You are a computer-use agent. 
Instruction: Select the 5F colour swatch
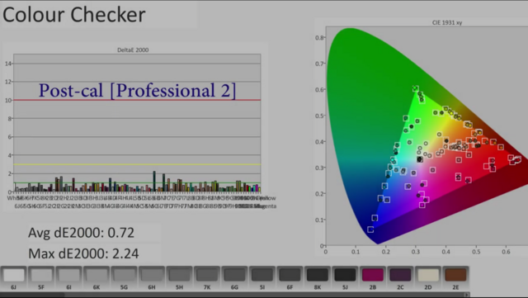coord(41,275)
